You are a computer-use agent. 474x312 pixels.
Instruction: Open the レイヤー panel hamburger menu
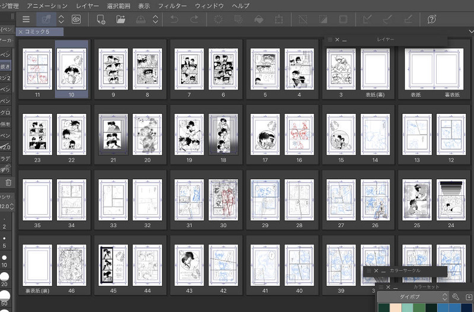pos(330,40)
